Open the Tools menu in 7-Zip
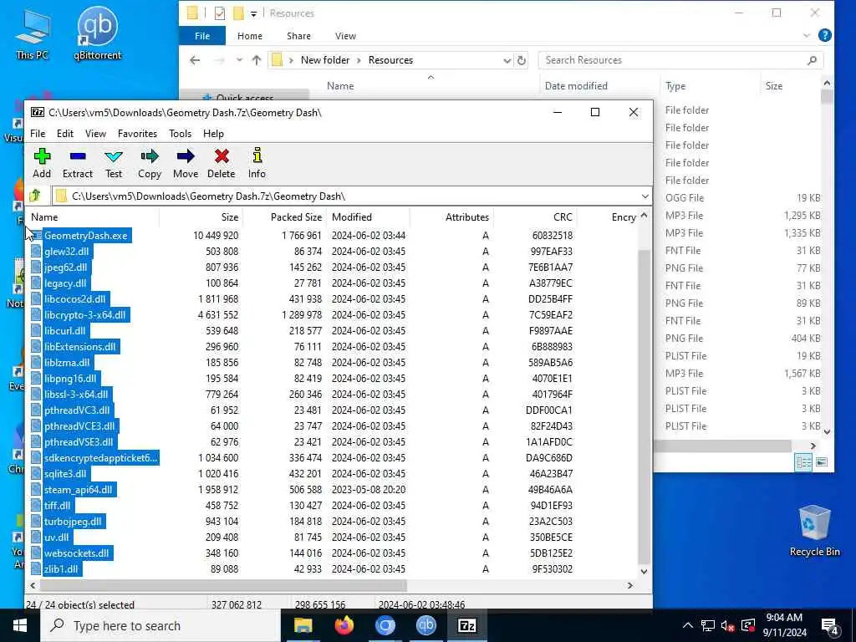 (x=181, y=134)
